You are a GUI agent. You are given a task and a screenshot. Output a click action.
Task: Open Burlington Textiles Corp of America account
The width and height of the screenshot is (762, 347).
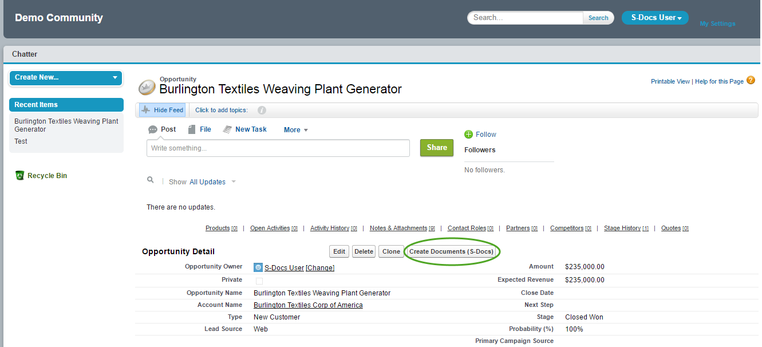[x=308, y=305]
